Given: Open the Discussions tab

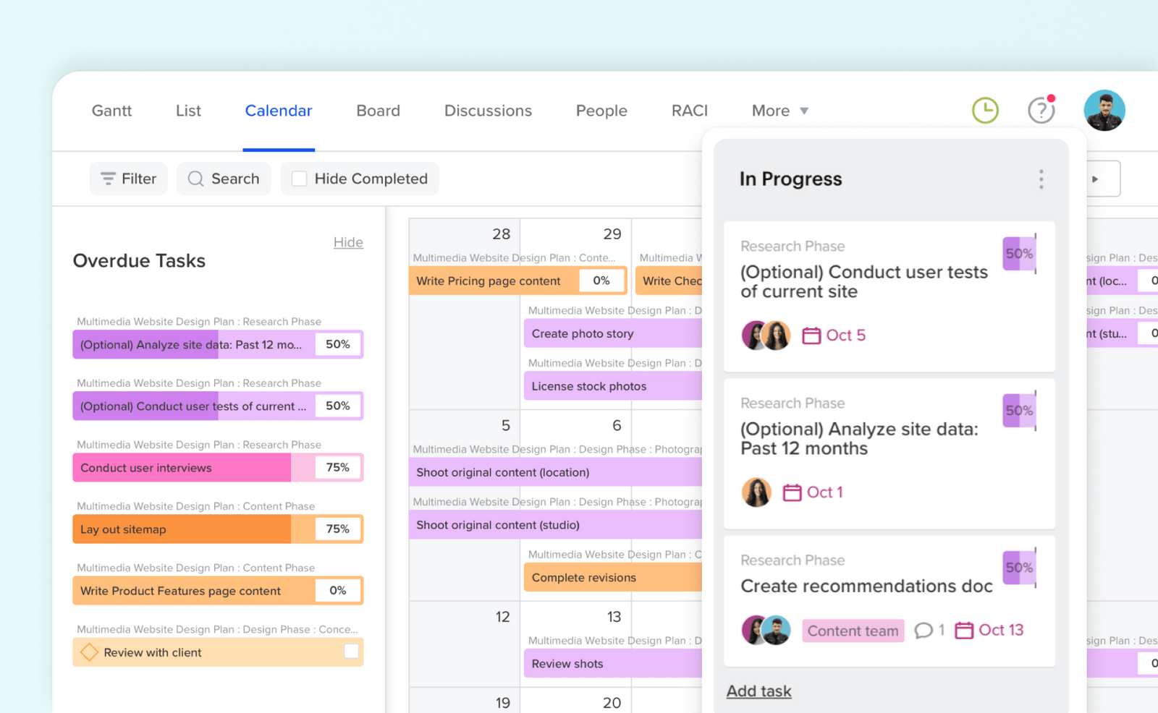Looking at the screenshot, I should (487, 110).
